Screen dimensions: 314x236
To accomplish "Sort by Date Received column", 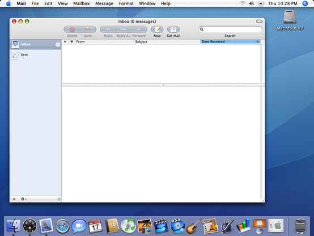I will (x=230, y=42).
